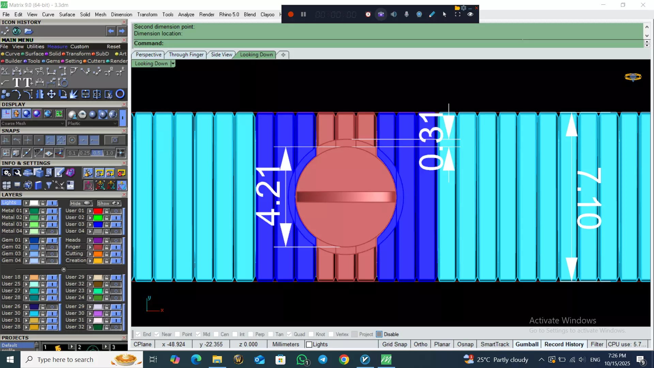Click the Gumball status bar button
The height and width of the screenshot is (368, 654).
[527, 344]
